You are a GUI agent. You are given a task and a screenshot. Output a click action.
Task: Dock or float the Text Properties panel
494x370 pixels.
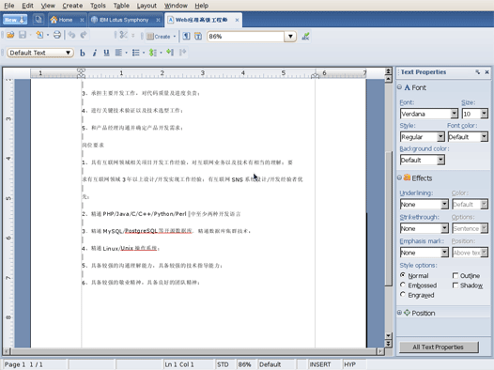478,72
